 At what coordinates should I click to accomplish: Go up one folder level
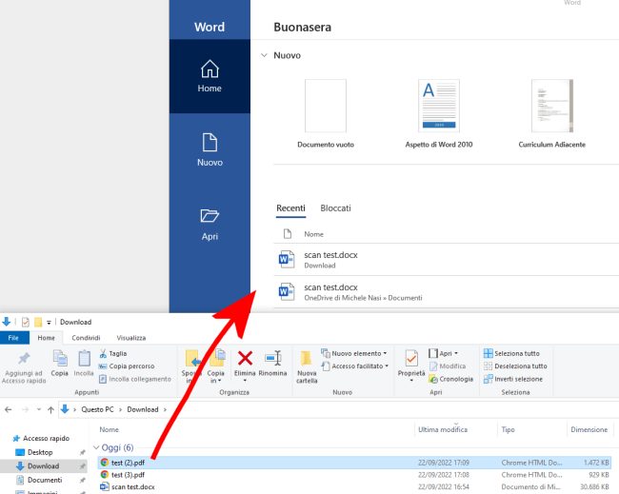pyautogui.click(x=50, y=409)
